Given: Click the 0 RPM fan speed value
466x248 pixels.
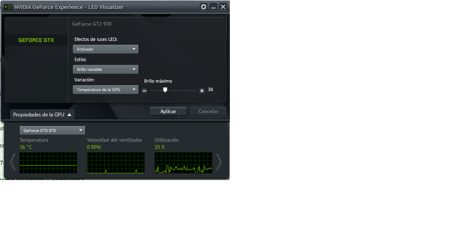Looking at the screenshot, I should coord(94,147).
